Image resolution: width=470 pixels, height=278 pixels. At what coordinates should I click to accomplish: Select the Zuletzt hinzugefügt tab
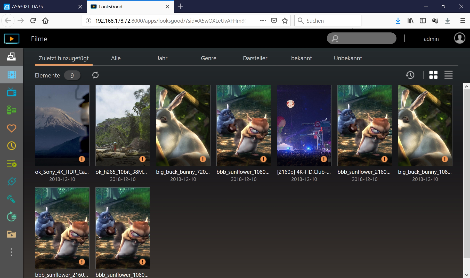click(64, 58)
